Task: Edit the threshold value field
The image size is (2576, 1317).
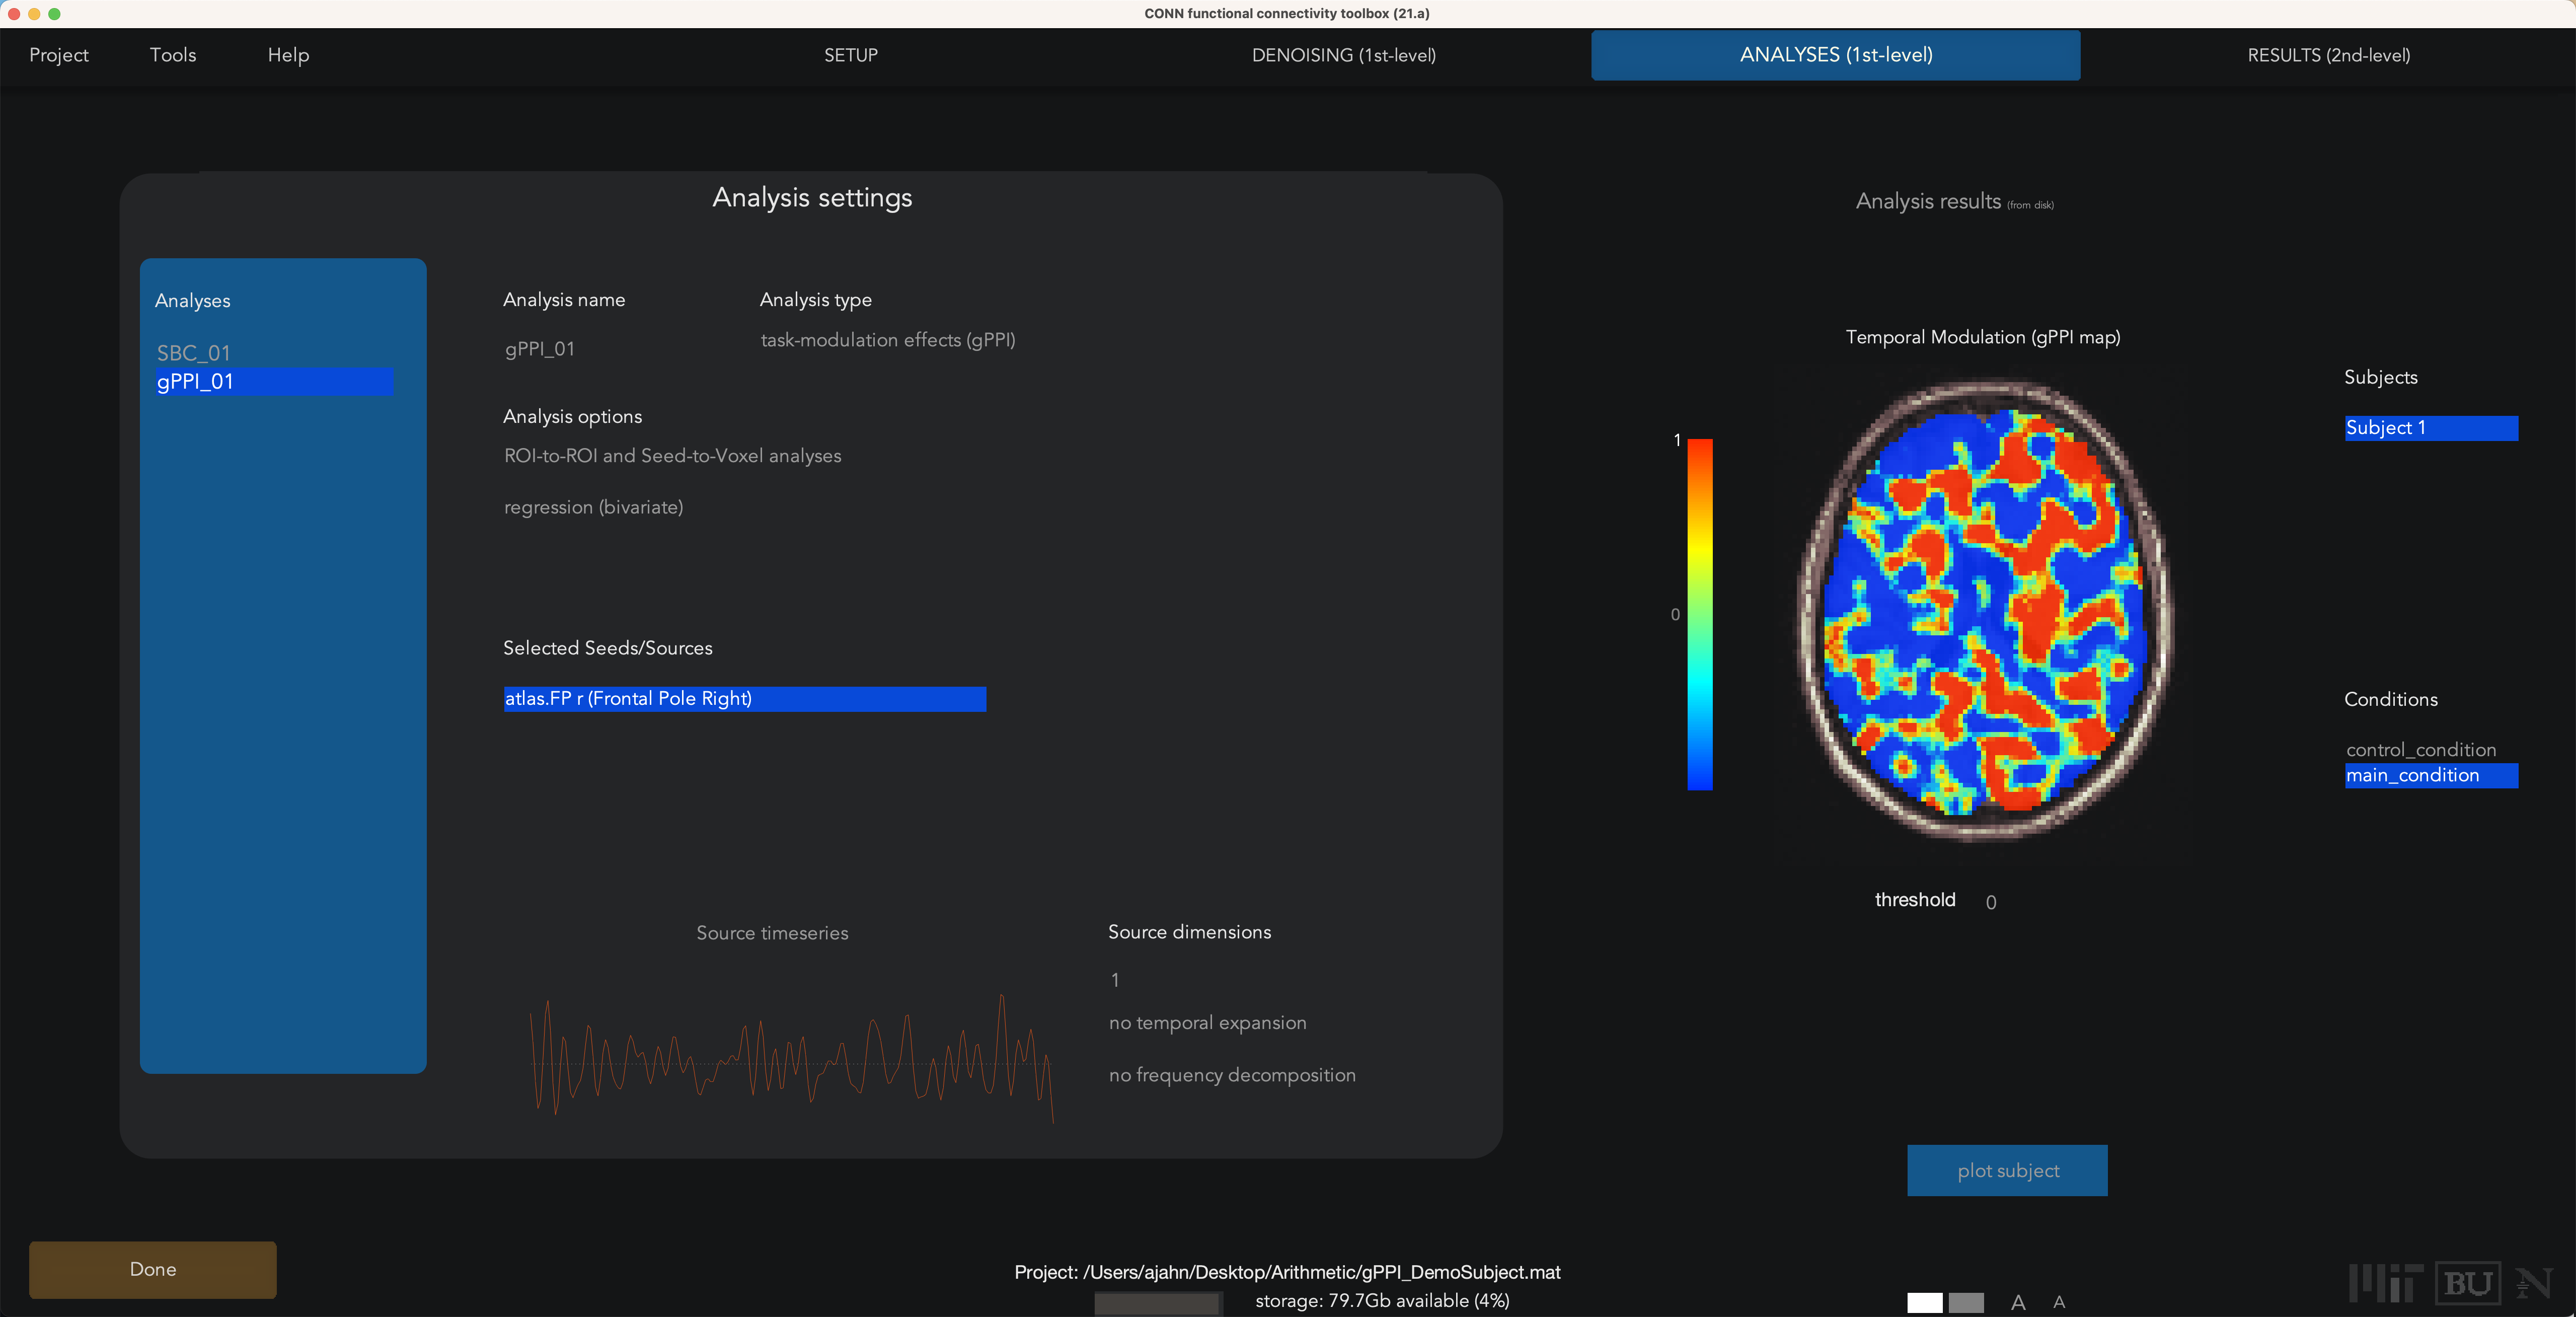Action: coord(1991,902)
